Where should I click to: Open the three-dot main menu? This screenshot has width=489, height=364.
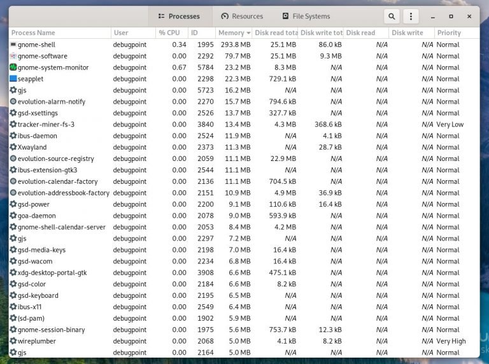point(411,17)
